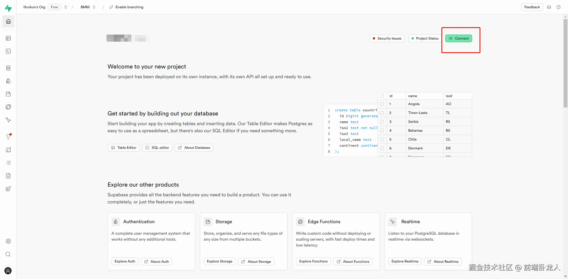Image resolution: width=568 pixels, height=279 pixels.
Task: Expand the organization switcher chevron
Action: [66, 7]
